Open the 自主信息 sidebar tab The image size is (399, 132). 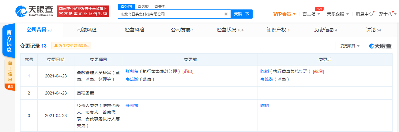(x=10, y=71)
